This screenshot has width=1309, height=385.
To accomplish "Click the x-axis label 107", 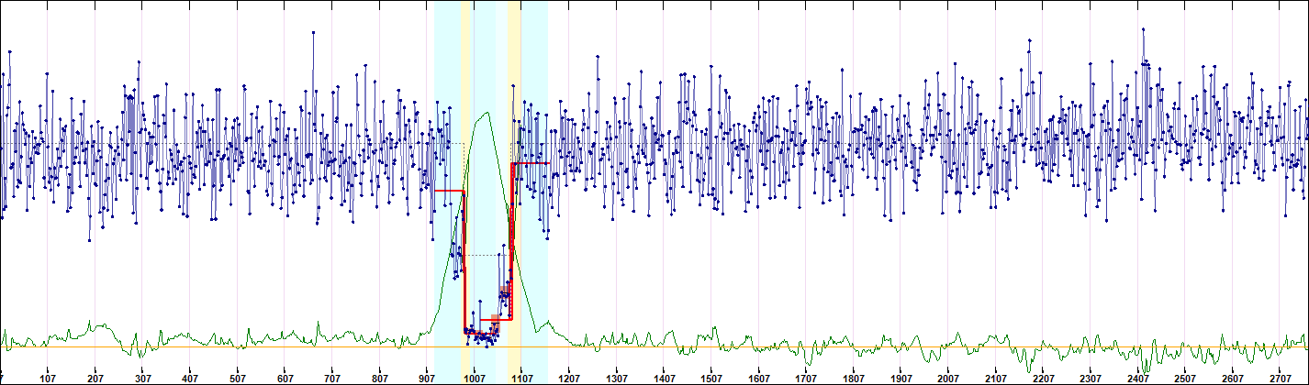I will pos(49,378).
